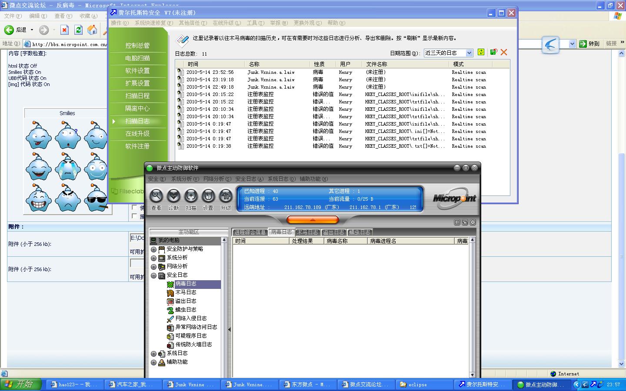Insert the angry smiley in forum page
This screenshot has height=391, width=626.
tap(67, 198)
